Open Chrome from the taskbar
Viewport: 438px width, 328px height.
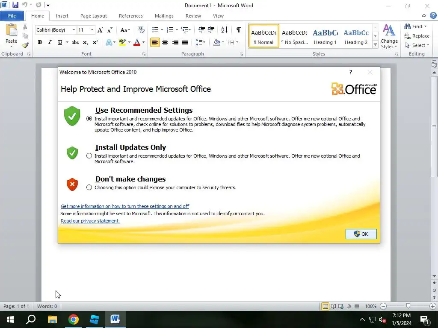[x=74, y=319]
